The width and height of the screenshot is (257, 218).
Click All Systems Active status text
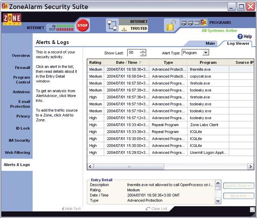(219, 31)
